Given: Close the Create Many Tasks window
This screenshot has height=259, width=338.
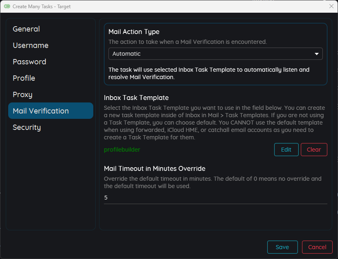Looking at the screenshot, I should [331, 6].
